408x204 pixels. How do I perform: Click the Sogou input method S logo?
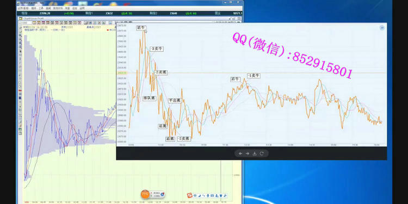(190, 195)
